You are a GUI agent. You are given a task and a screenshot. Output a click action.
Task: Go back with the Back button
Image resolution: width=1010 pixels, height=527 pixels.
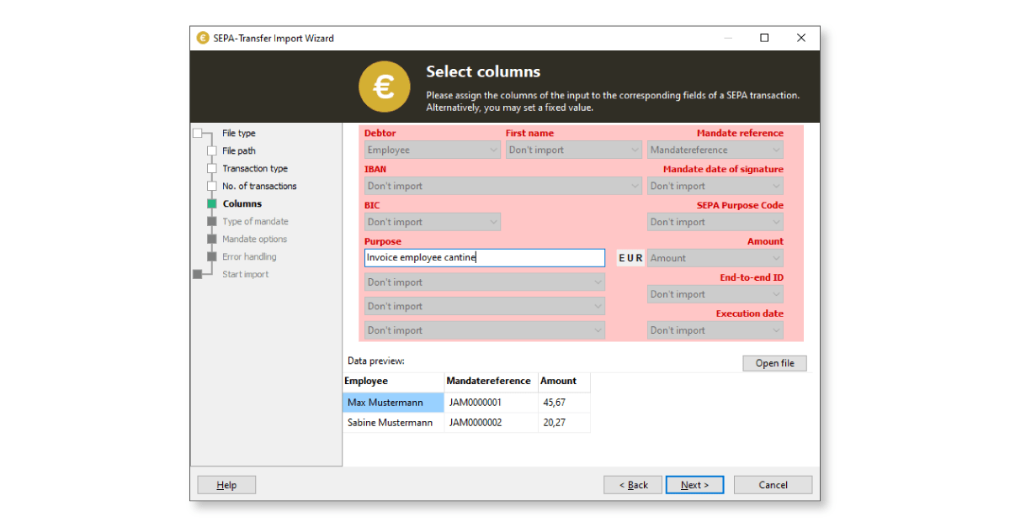click(633, 485)
